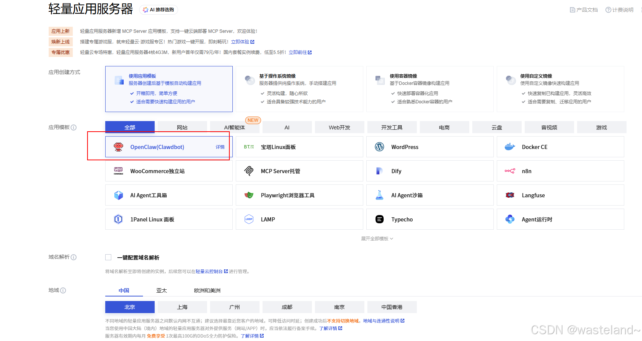Choose 成都 region

pyautogui.click(x=287, y=307)
